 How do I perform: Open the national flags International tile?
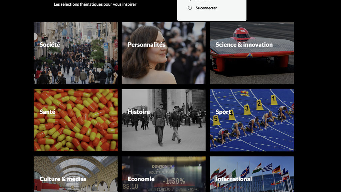coord(252,174)
